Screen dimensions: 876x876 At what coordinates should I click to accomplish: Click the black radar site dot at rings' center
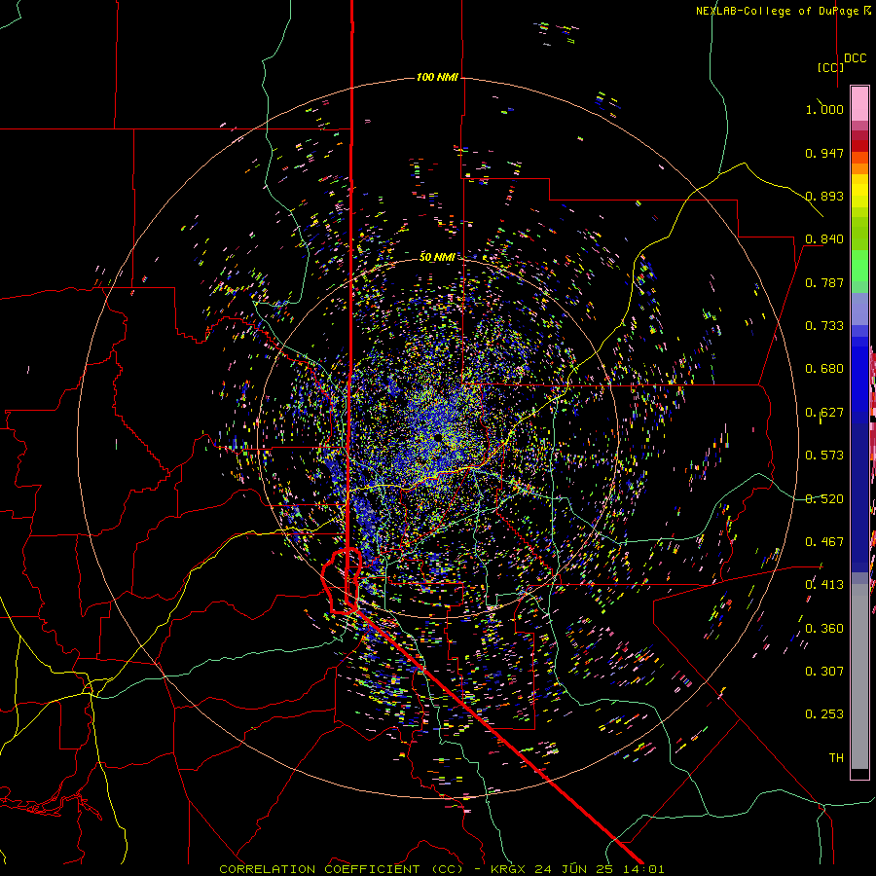pos(437,437)
